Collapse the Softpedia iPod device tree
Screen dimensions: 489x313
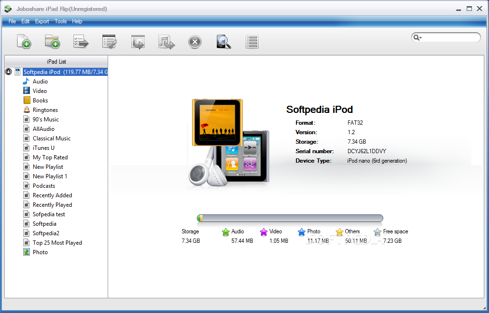[x=9, y=72]
